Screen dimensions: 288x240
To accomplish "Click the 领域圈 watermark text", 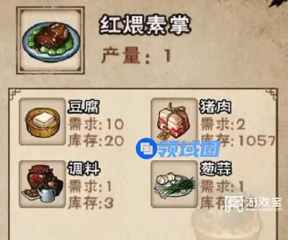I will point(189,149).
